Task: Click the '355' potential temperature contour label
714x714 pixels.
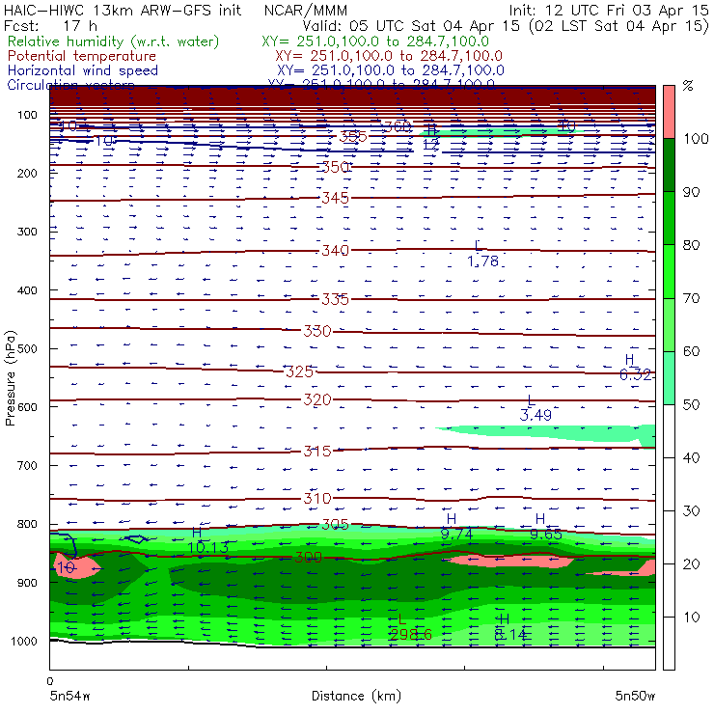Action: tap(353, 136)
